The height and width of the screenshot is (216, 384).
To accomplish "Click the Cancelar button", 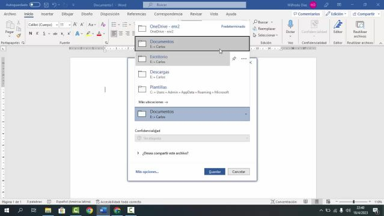I will click(x=239, y=172).
